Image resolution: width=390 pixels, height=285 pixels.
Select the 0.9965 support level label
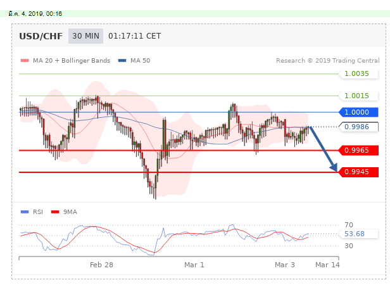[x=358, y=150]
